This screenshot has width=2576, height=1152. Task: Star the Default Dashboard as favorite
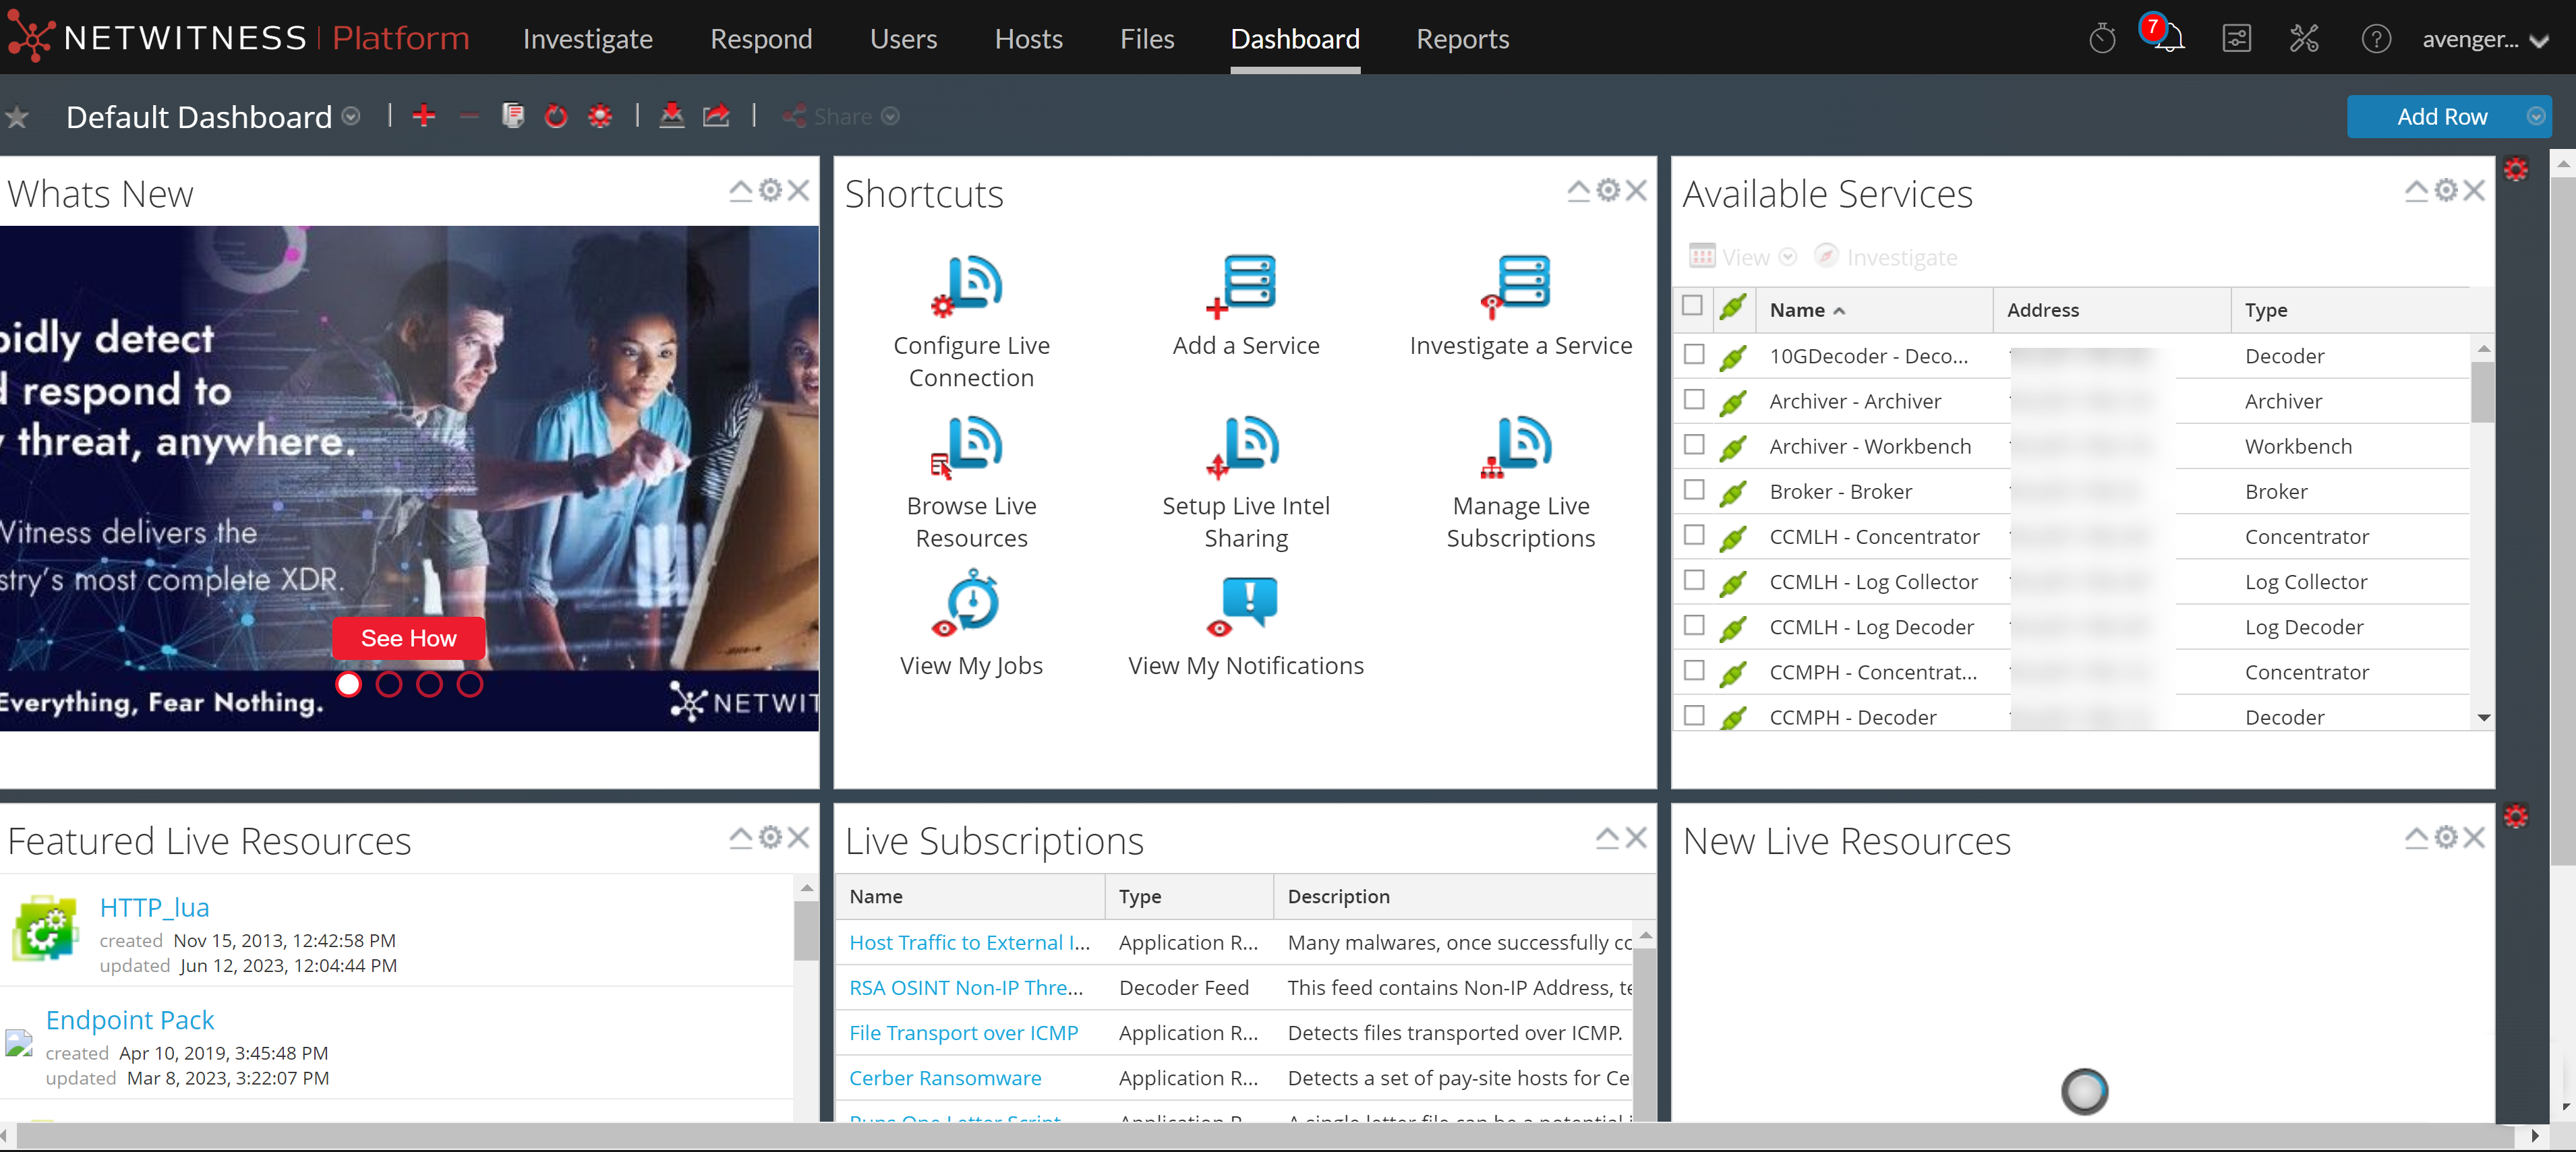17,117
